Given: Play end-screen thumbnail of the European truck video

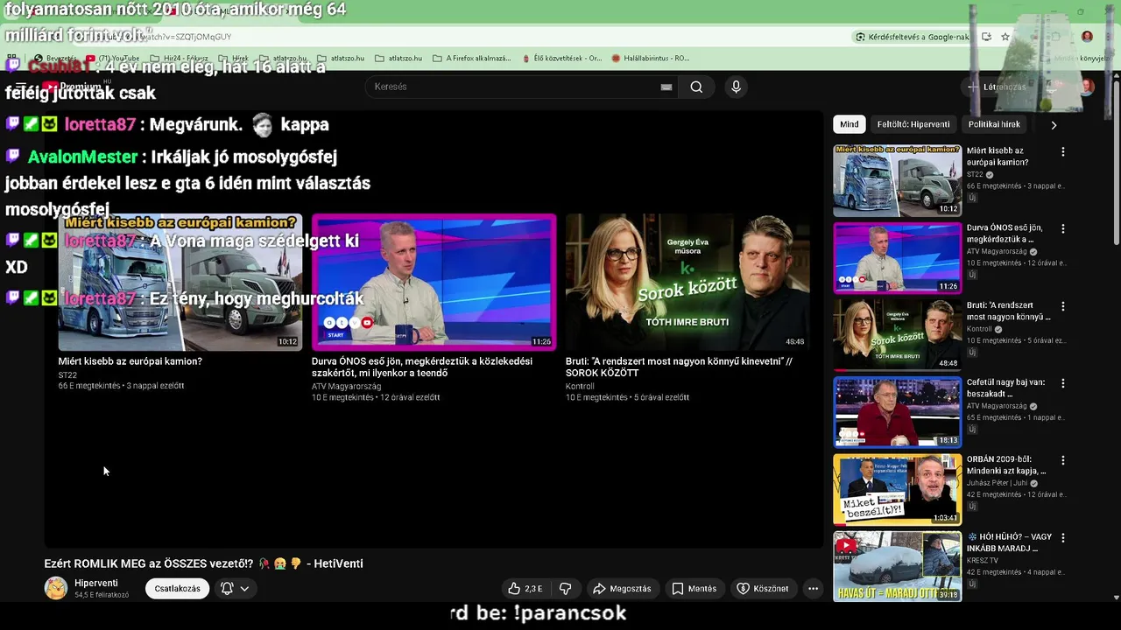Looking at the screenshot, I should pyautogui.click(x=180, y=282).
